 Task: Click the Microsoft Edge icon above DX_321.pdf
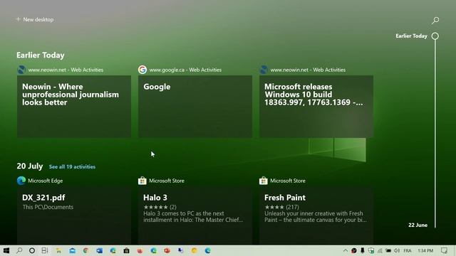[x=21, y=181]
